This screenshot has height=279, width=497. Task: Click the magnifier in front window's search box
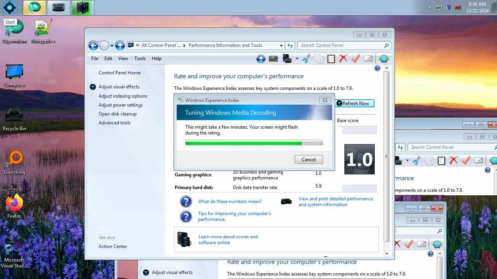click(386, 45)
